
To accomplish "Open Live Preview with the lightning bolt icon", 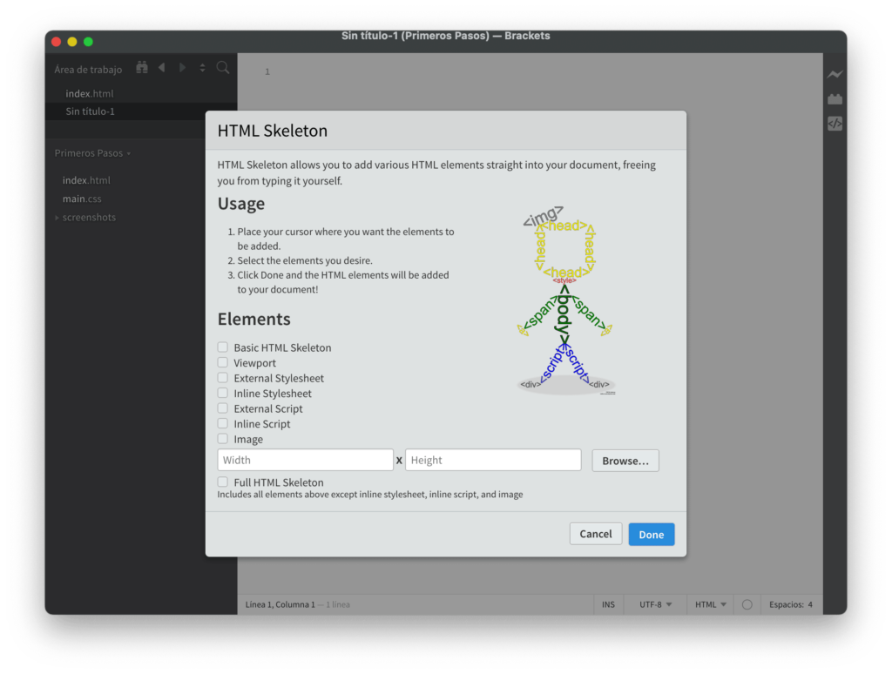I will (835, 74).
